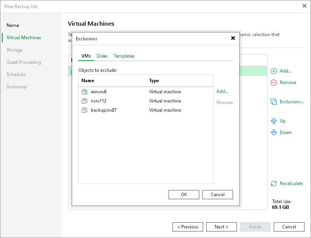The height and width of the screenshot is (238, 311).
Task: Click the Down link label
Action: point(286,132)
